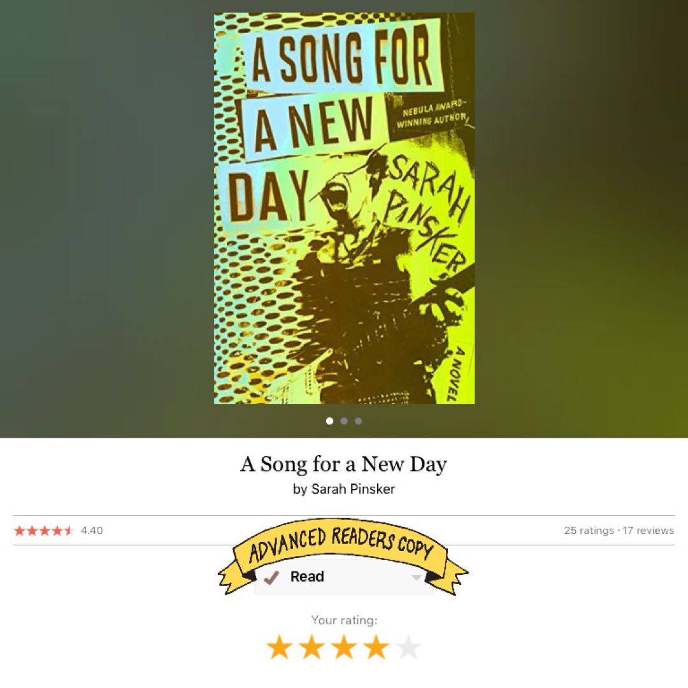This screenshot has width=688, height=688.
Task: Open author Sarah Pinsker's page
Action: [353, 489]
